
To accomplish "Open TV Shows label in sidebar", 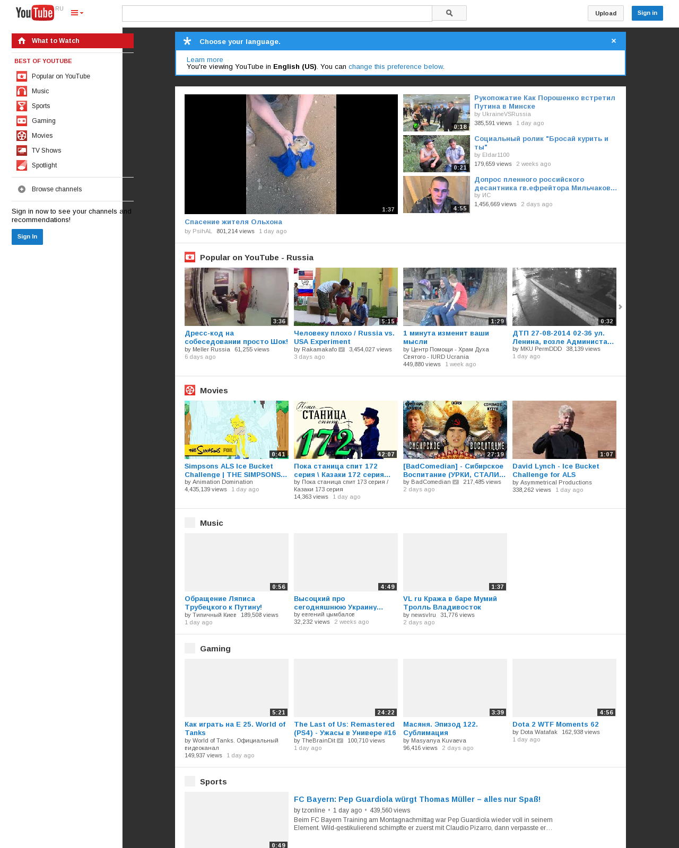I will 47,151.
